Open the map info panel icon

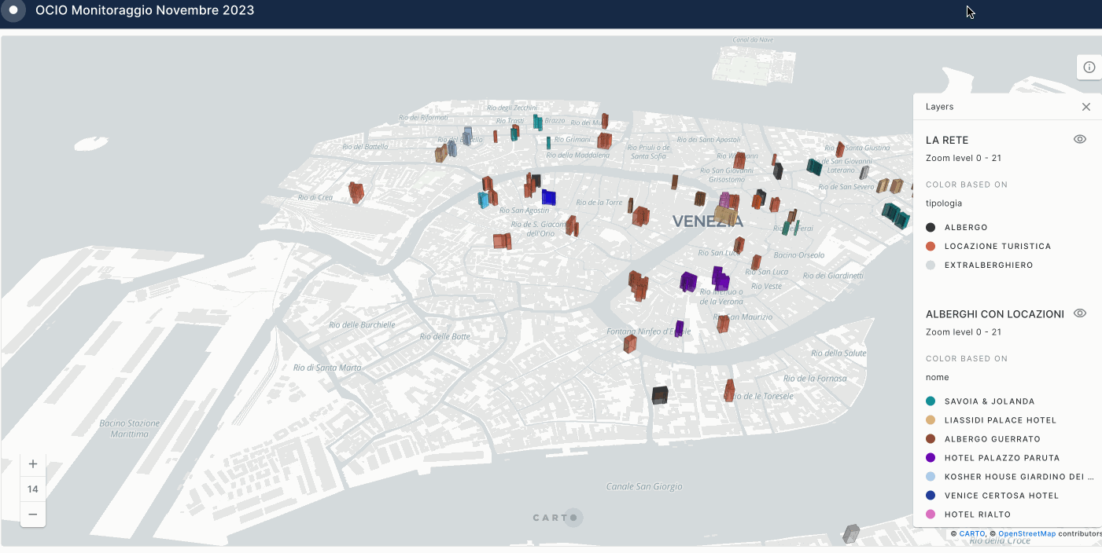point(1089,68)
